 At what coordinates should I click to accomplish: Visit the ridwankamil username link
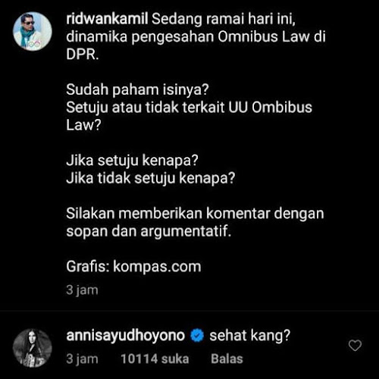point(107,19)
